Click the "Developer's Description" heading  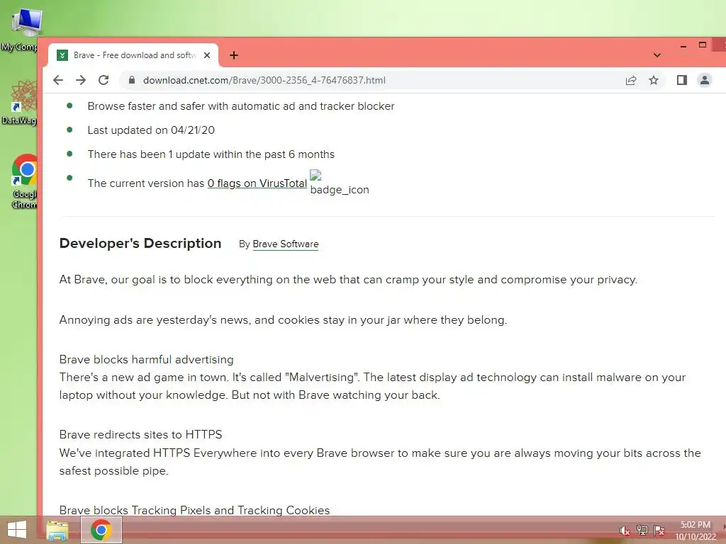140,244
